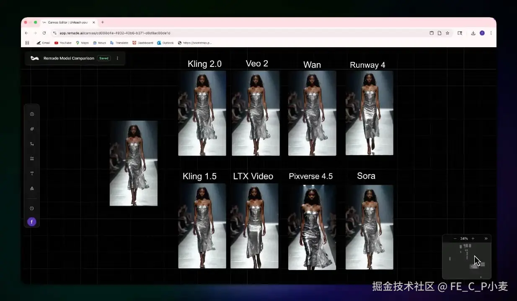
Task: Click the add/insert plus icon in the sidebar
Action: [32, 114]
